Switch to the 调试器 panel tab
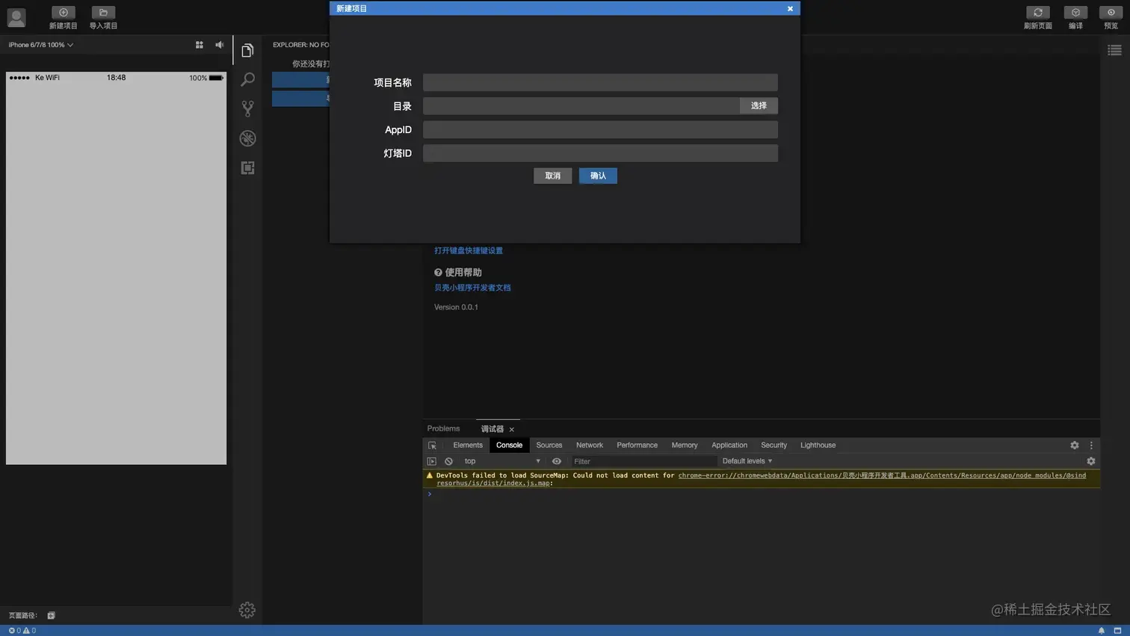1130x636 pixels. (492, 429)
